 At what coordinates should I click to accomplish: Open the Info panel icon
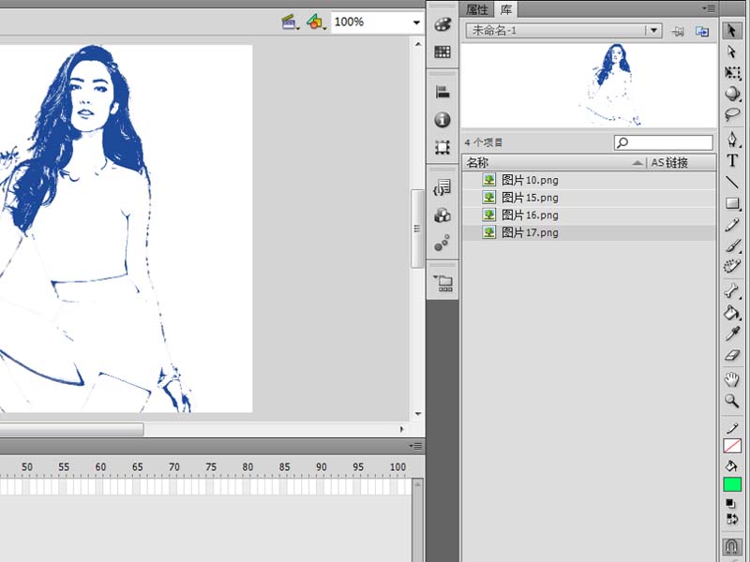[x=442, y=120]
